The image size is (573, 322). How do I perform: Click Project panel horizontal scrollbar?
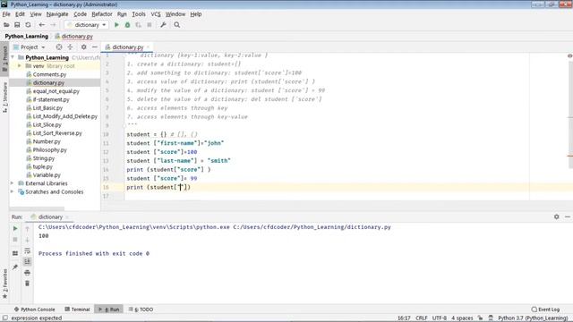(37, 208)
